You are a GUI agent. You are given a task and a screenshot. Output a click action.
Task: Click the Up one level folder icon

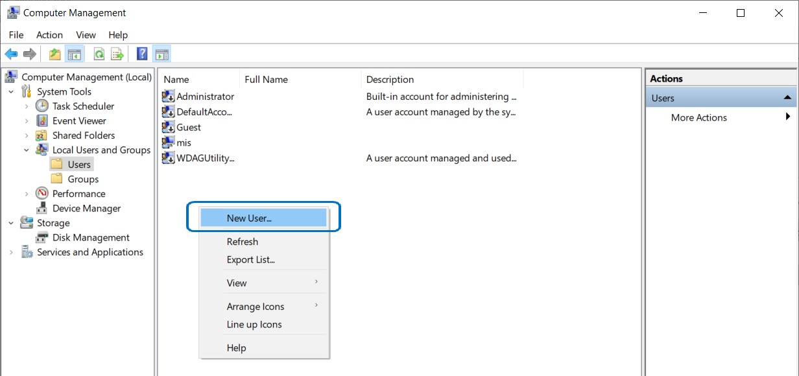(55, 54)
